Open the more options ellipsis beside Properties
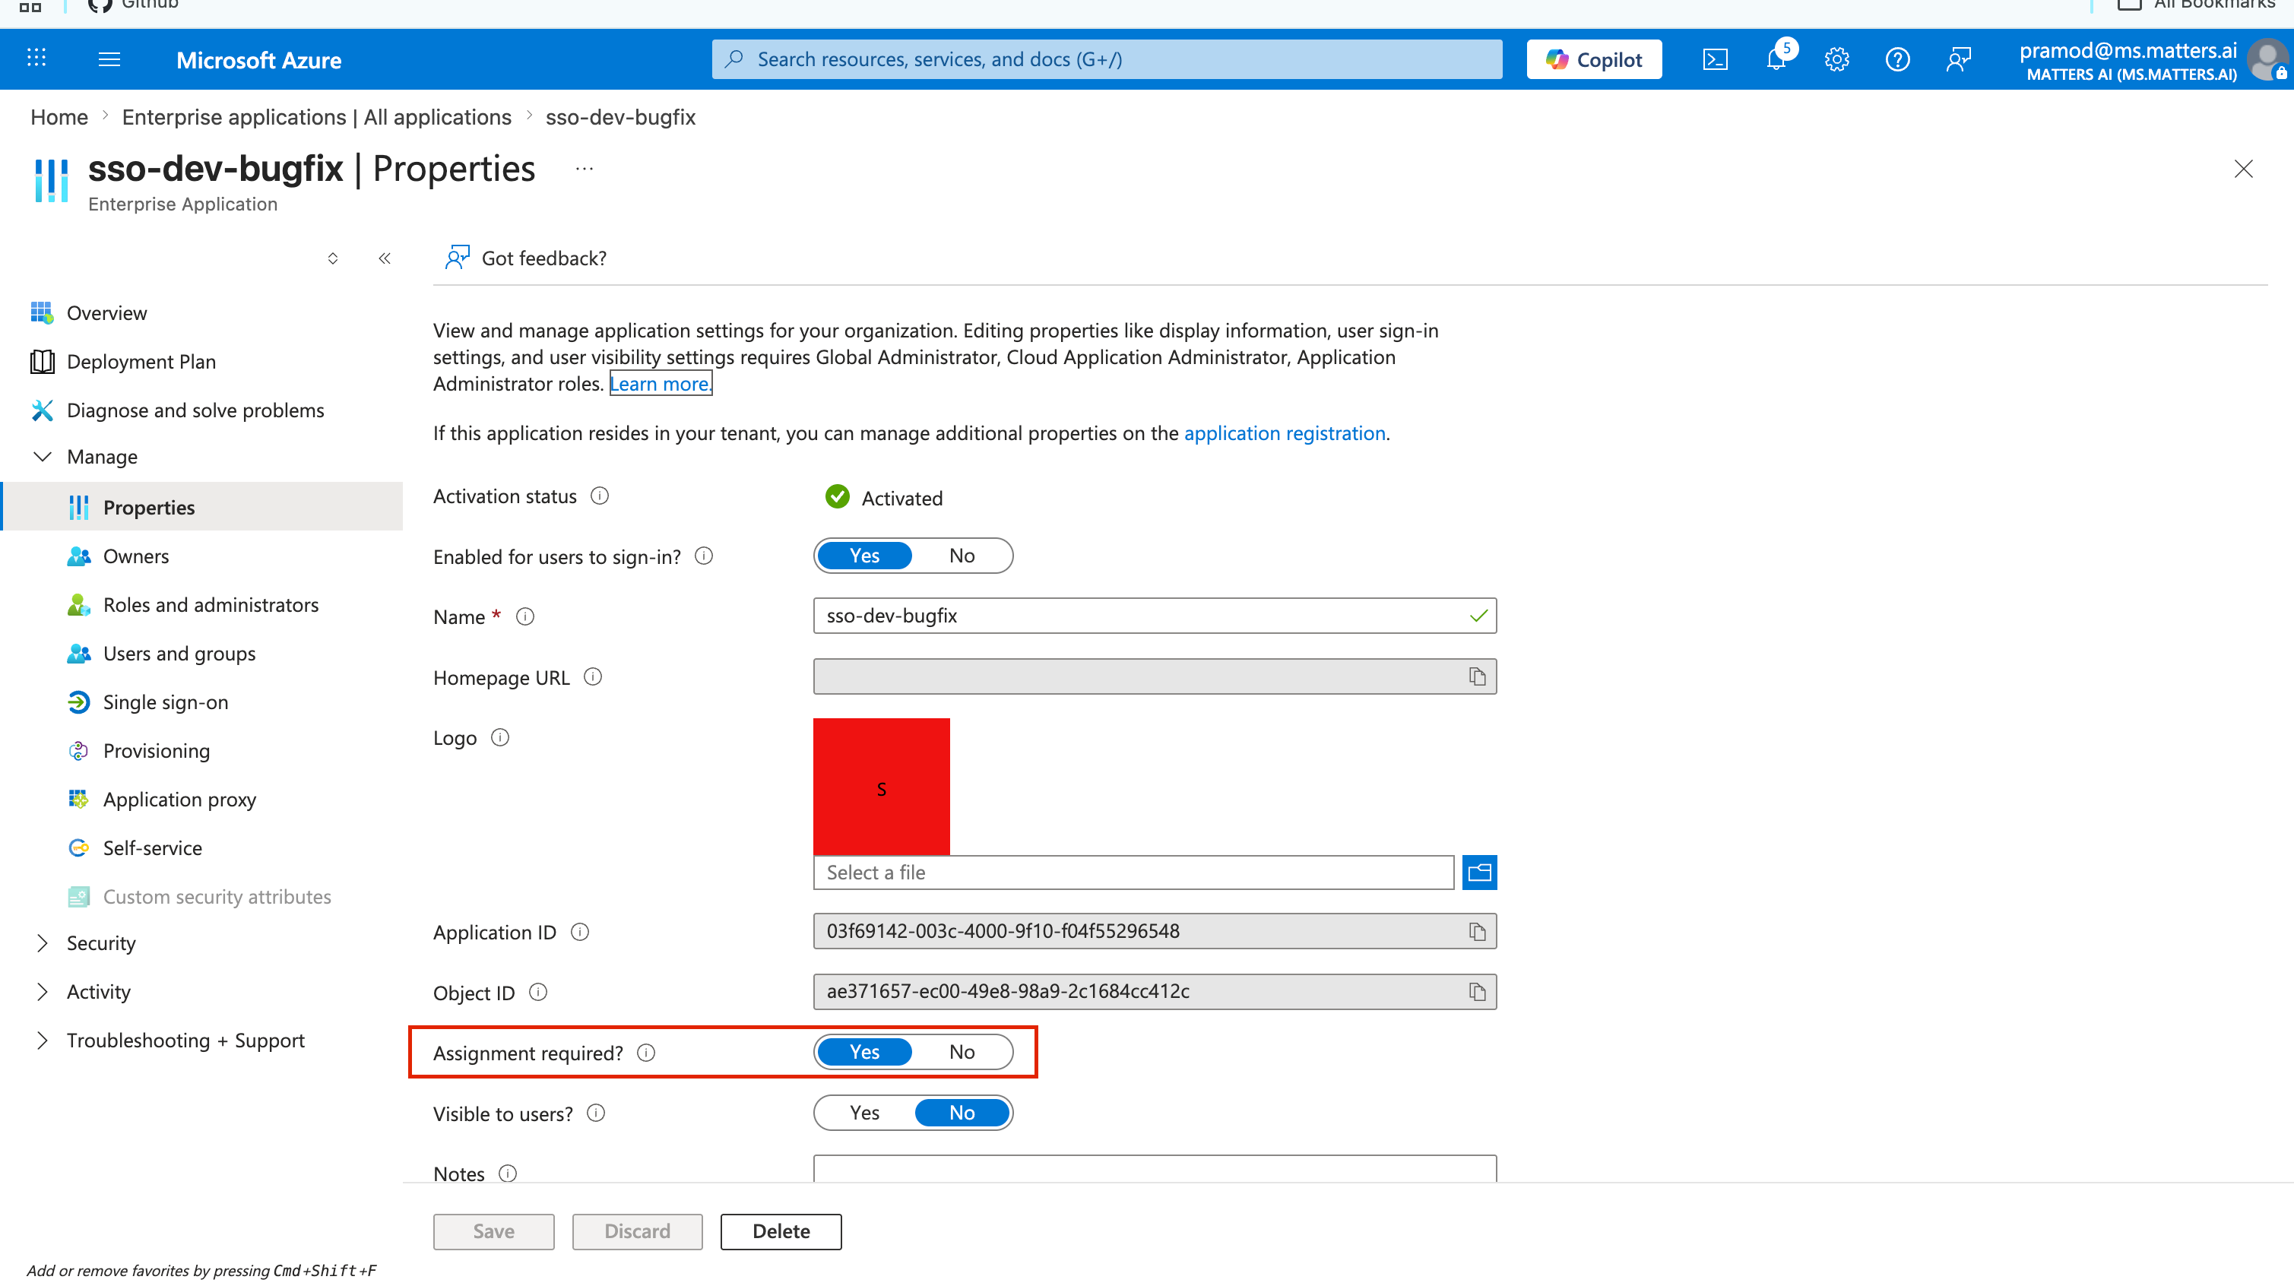 click(585, 169)
